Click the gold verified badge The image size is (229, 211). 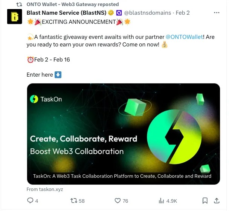111,13
